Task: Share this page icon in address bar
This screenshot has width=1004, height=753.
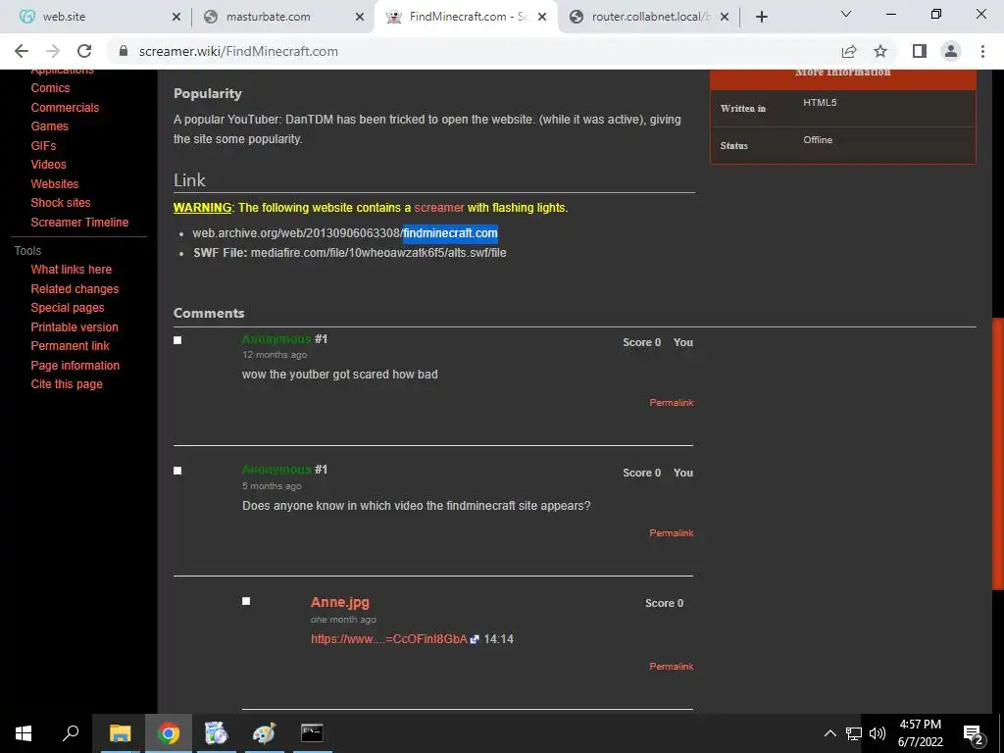Action: 849,51
